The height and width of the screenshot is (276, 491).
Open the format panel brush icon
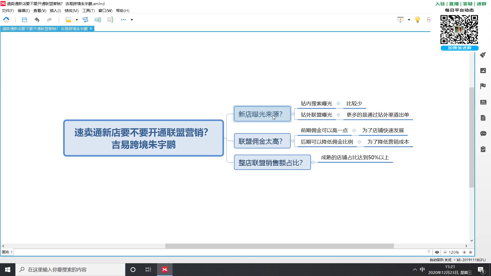(x=483, y=55)
